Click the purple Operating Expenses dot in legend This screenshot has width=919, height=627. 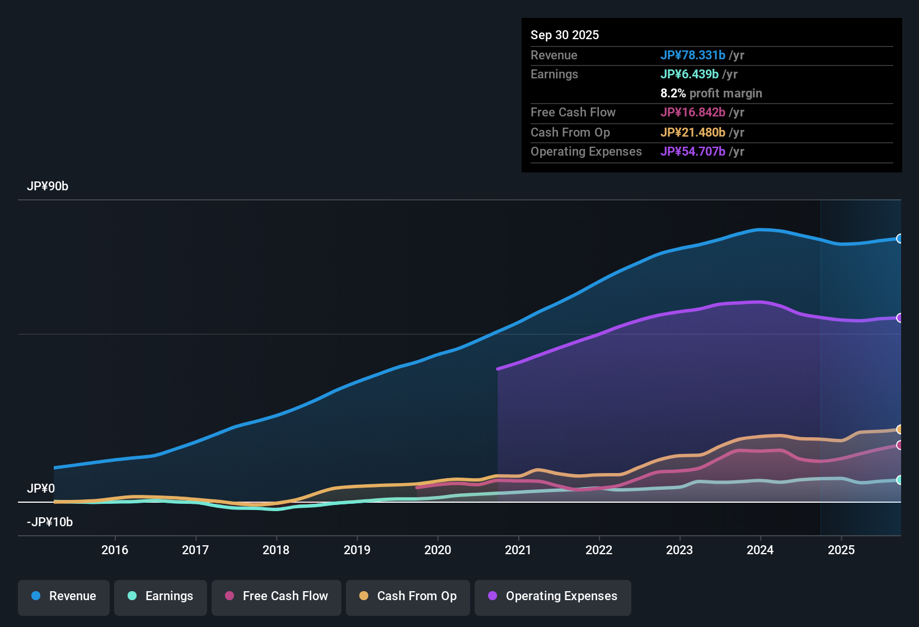click(492, 597)
